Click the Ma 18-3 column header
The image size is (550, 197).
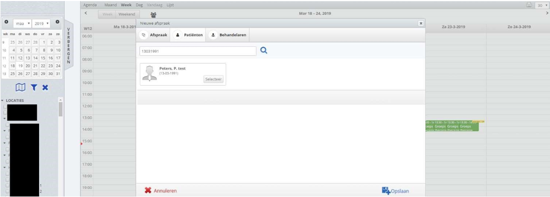(115, 27)
